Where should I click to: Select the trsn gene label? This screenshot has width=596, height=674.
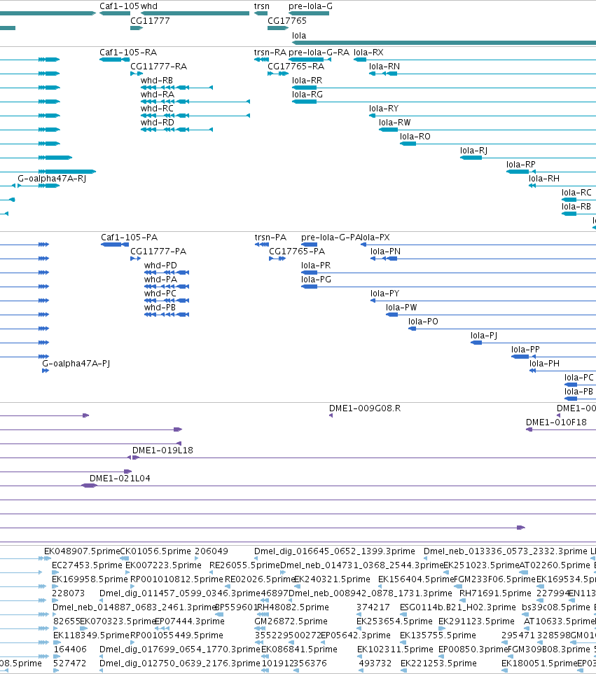click(x=262, y=6)
